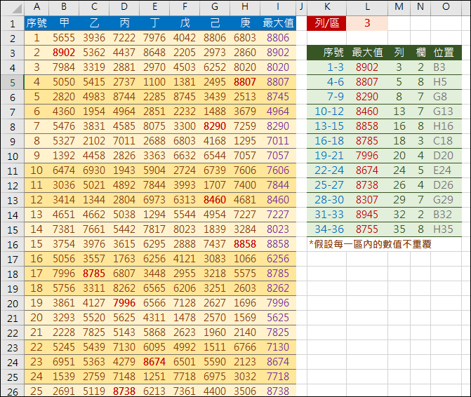Click header cell 庚
This screenshot has width=471, height=397.
coord(245,23)
